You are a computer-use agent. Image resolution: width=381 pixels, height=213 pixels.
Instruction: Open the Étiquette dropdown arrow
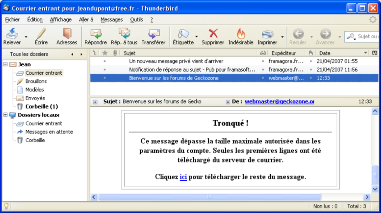196,37
